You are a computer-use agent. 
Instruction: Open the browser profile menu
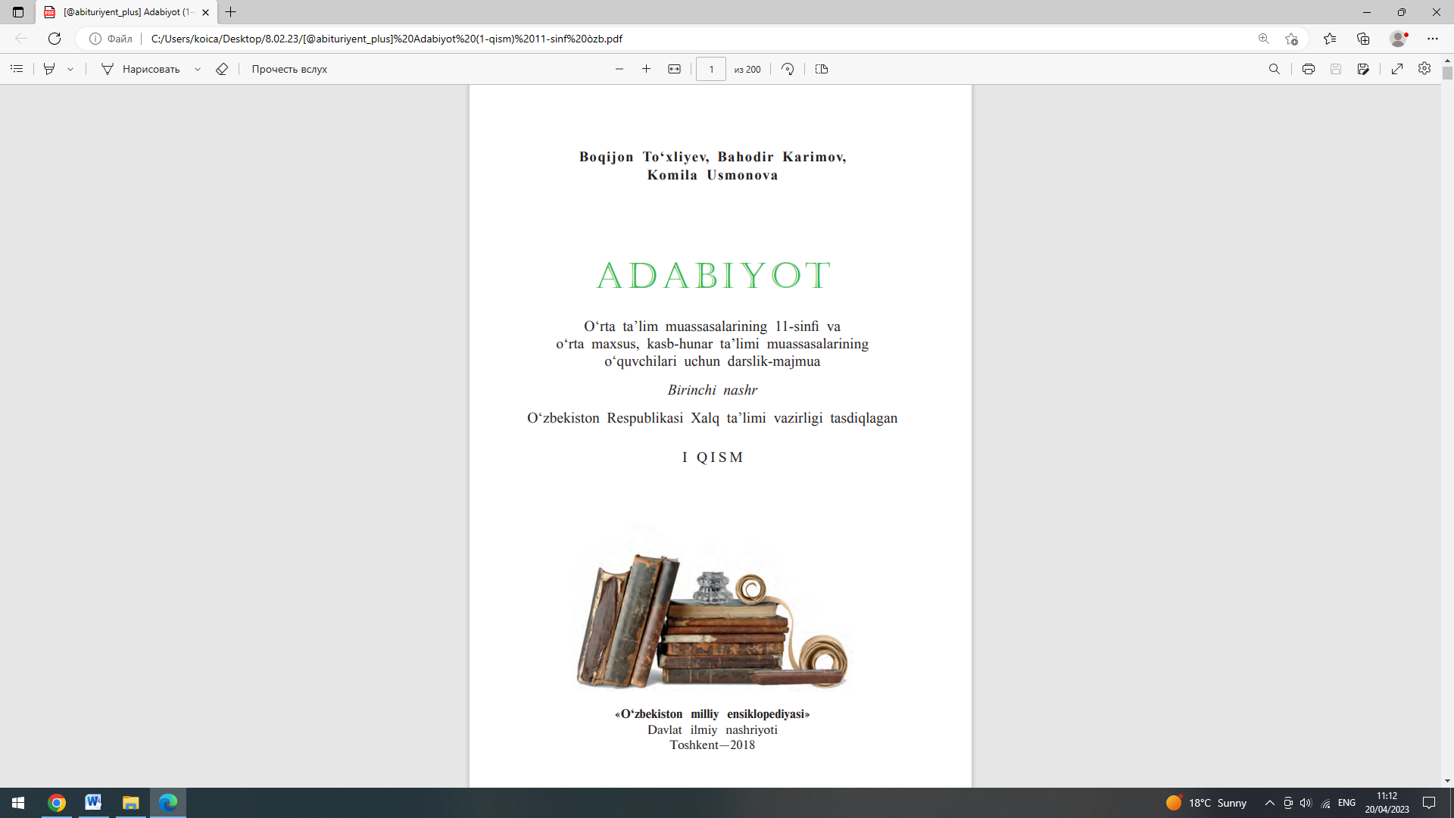(x=1397, y=39)
